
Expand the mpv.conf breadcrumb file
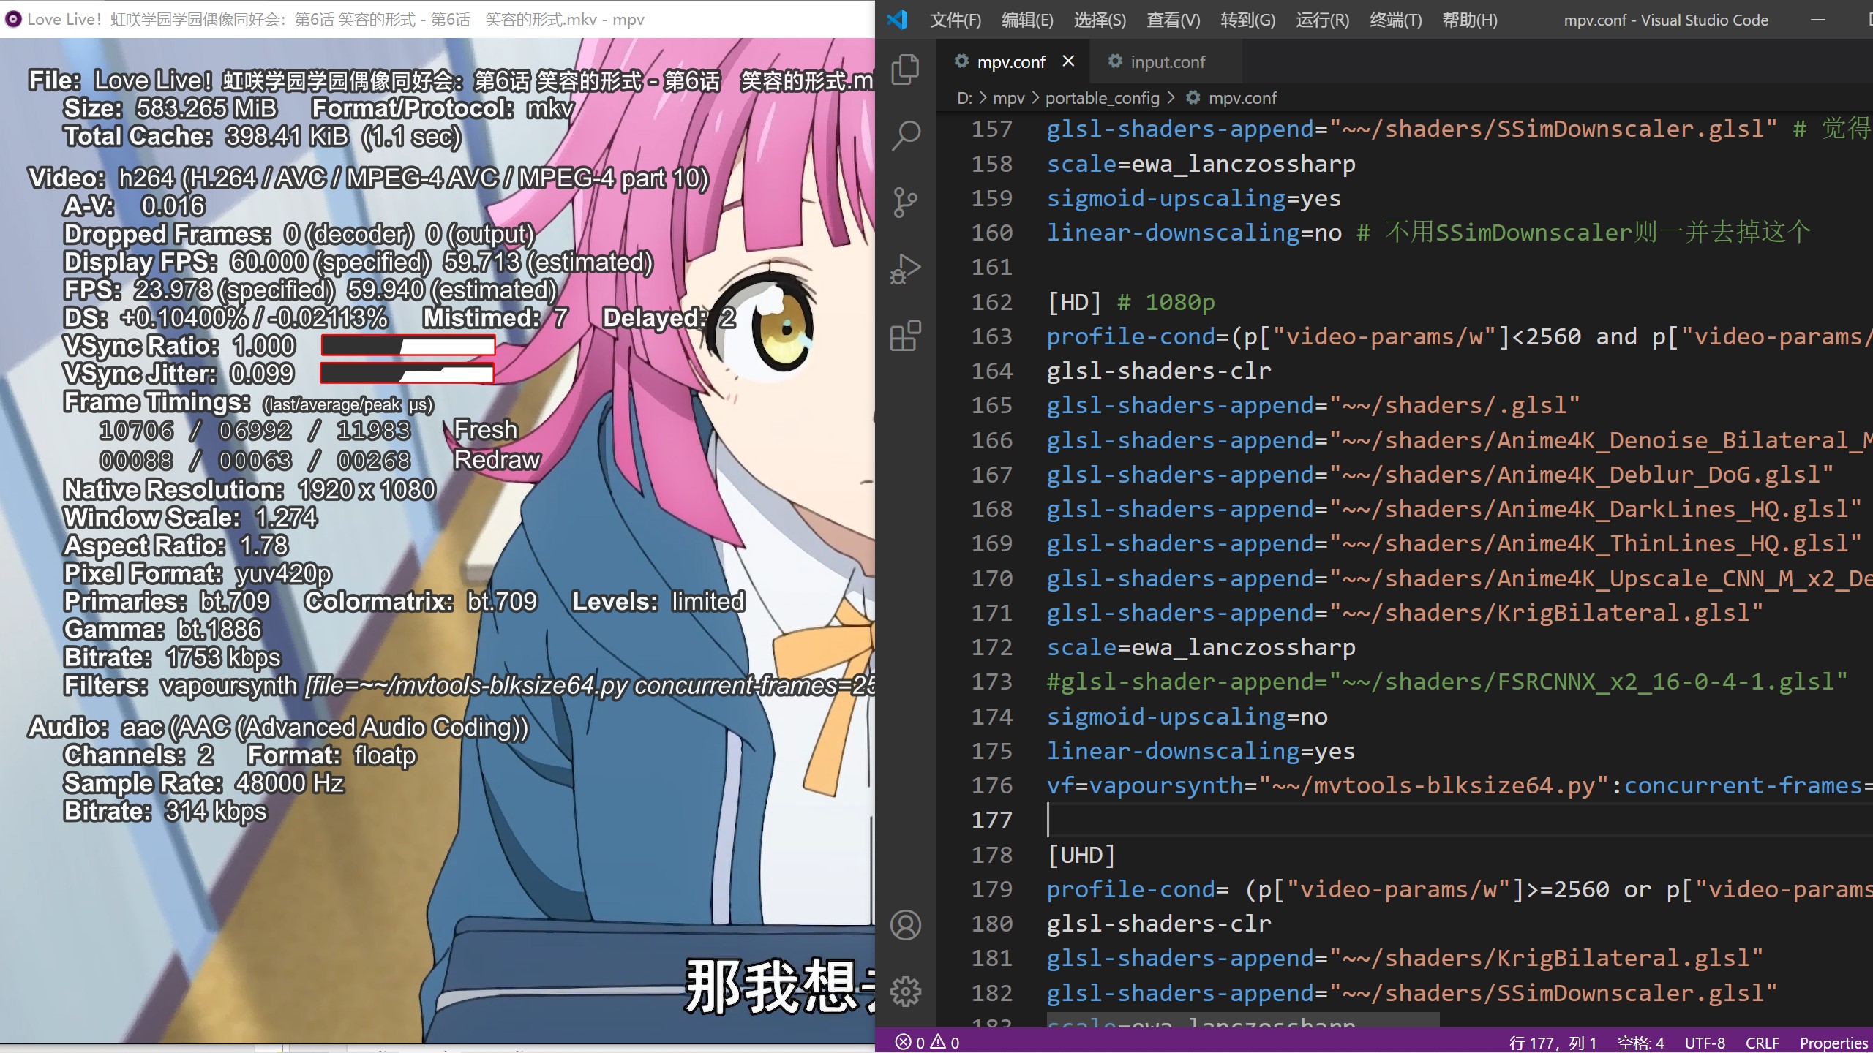[x=1242, y=98]
